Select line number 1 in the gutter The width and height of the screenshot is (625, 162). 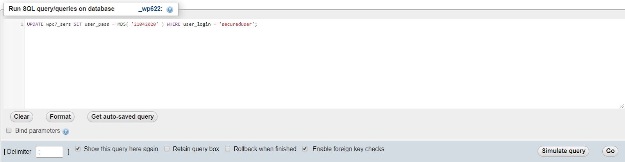22,24
